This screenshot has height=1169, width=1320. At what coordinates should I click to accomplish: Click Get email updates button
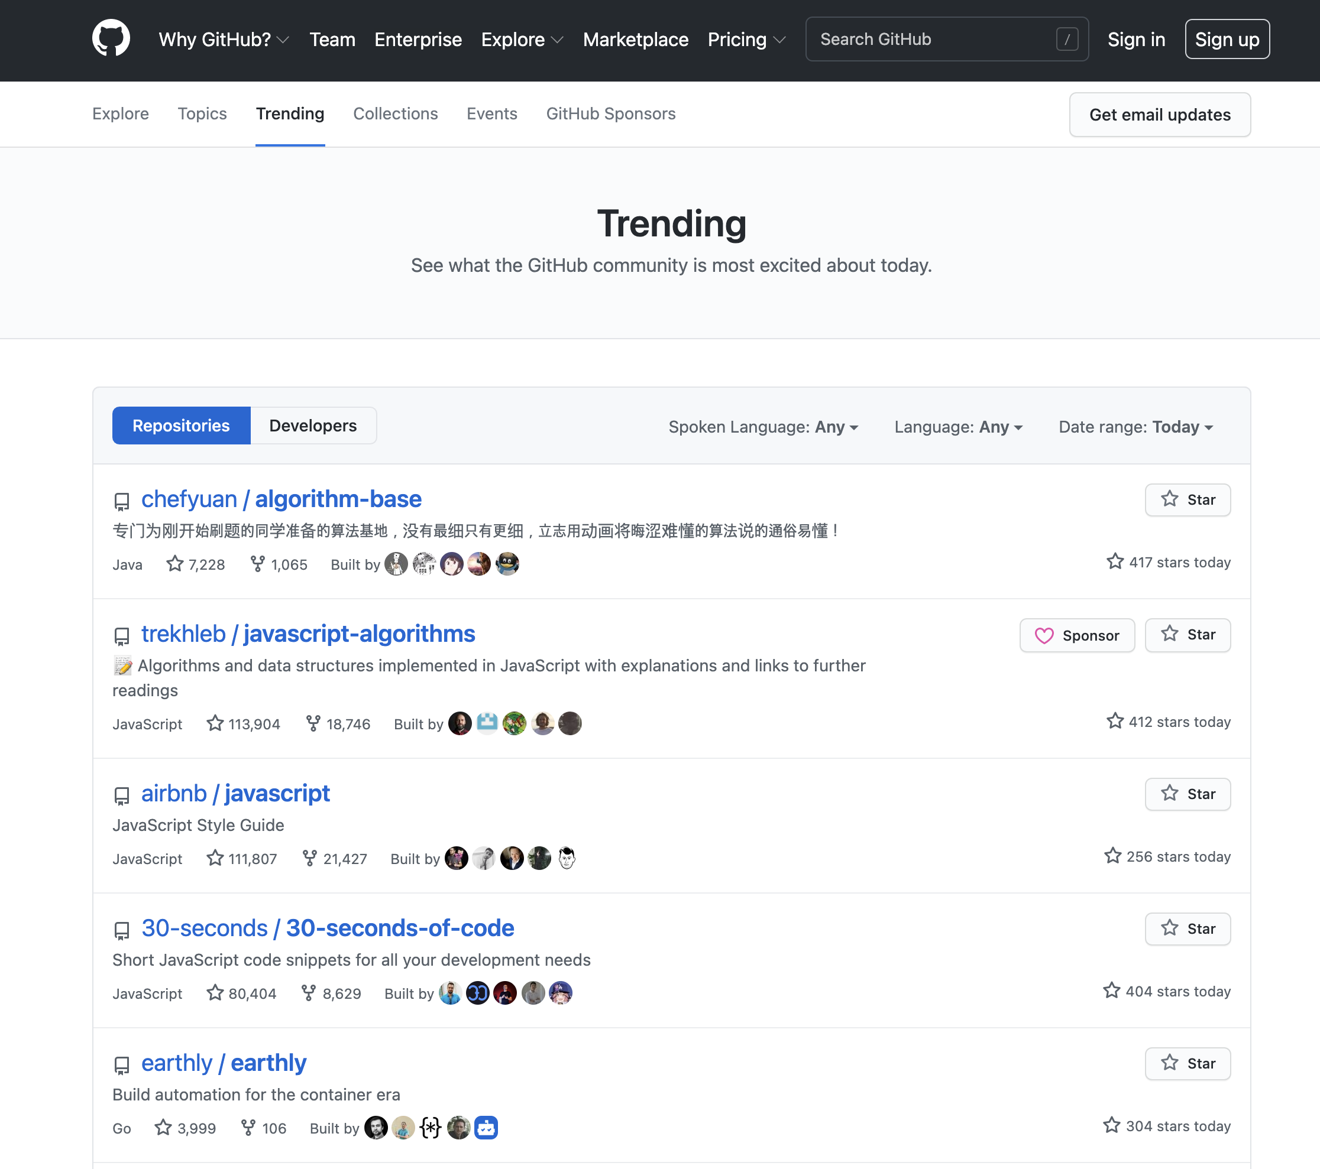point(1159,115)
